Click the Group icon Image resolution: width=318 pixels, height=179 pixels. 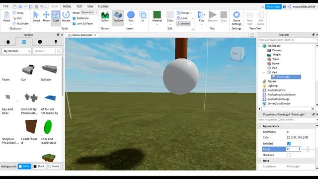(x=178, y=13)
